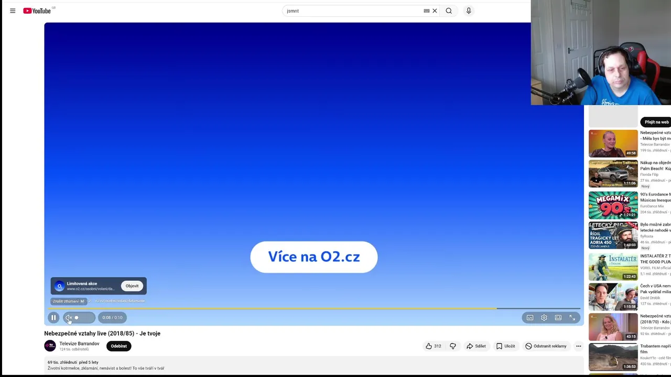
Task: Open player settings gear
Action: click(544, 317)
